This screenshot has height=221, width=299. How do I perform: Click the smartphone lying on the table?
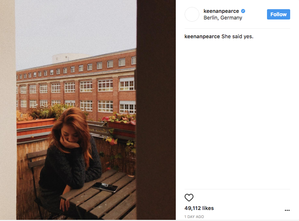coord(105,187)
